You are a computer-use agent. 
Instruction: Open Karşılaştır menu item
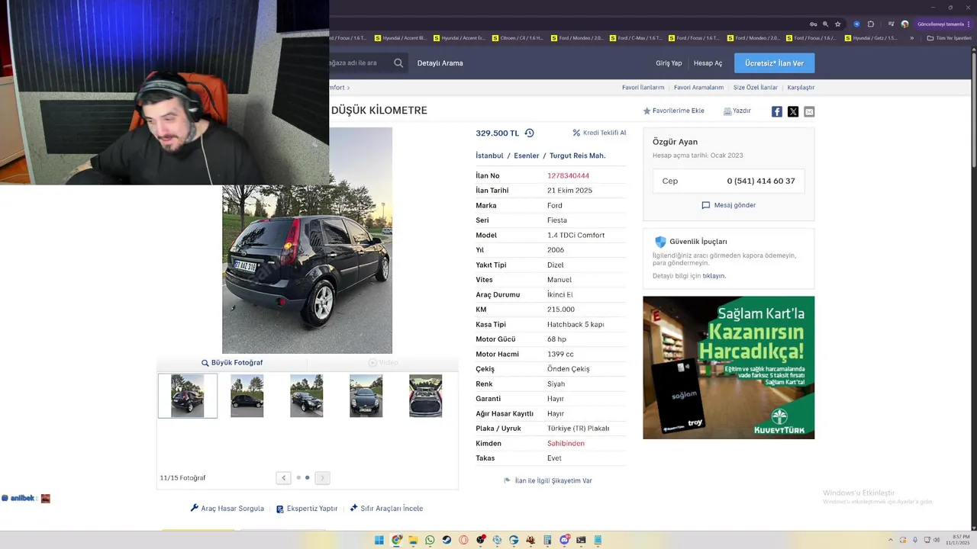point(801,88)
